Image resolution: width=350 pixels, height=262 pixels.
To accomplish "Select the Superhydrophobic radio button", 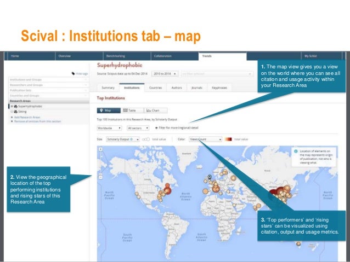I will click(x=12, y=107).
